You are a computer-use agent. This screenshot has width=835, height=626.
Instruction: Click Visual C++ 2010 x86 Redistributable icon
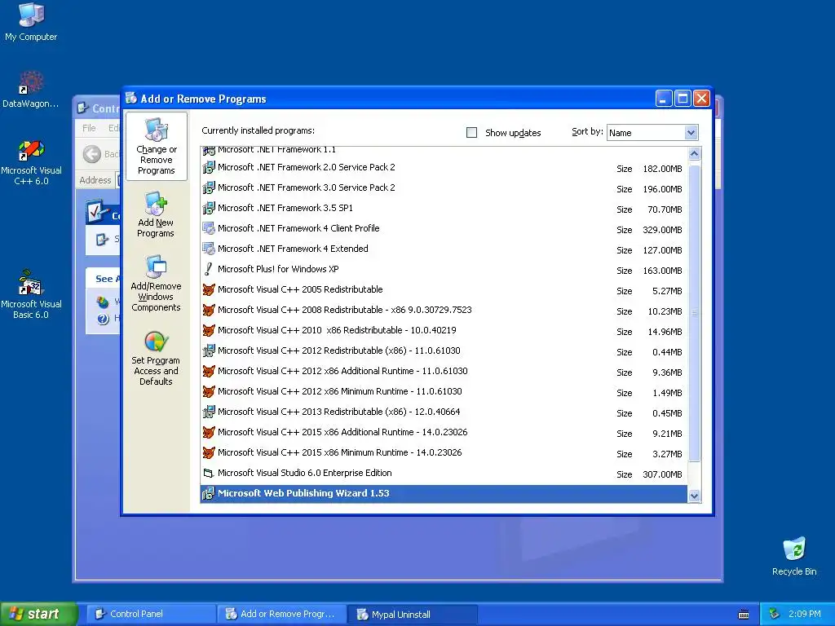209,331
